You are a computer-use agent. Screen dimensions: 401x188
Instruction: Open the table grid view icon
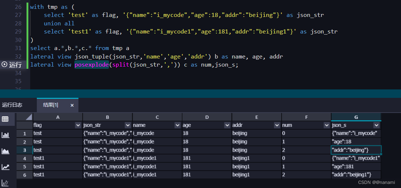point(5,119)
